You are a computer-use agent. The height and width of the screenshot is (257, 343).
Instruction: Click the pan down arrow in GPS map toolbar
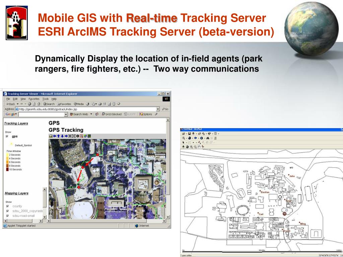pos(62,136)
